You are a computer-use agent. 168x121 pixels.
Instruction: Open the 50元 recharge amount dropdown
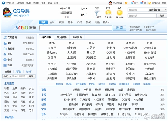point(7,76)
